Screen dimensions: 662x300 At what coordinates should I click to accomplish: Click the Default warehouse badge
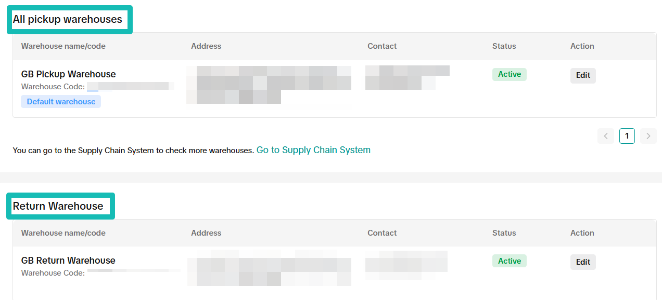pyautogui.click(x=61, y=101)
